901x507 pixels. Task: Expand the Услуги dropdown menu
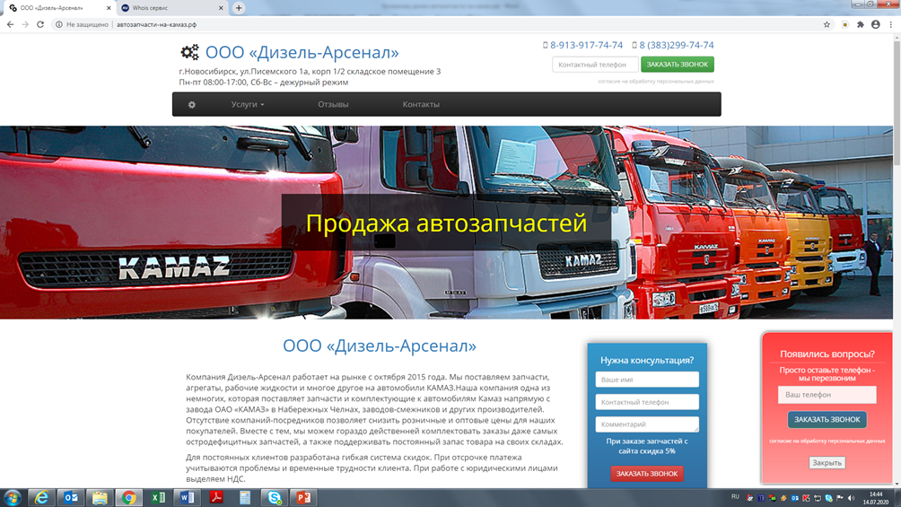248,105
